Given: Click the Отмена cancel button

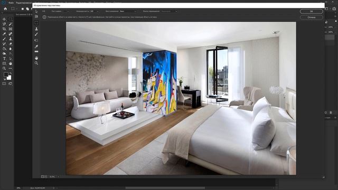Looking at the screenshot, I should pyautogui.click(x=311, y=17).
